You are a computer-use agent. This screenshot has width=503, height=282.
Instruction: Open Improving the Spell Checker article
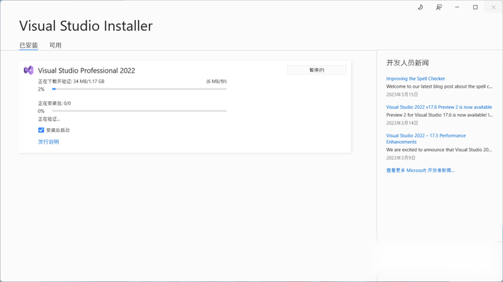pos(416,79)
